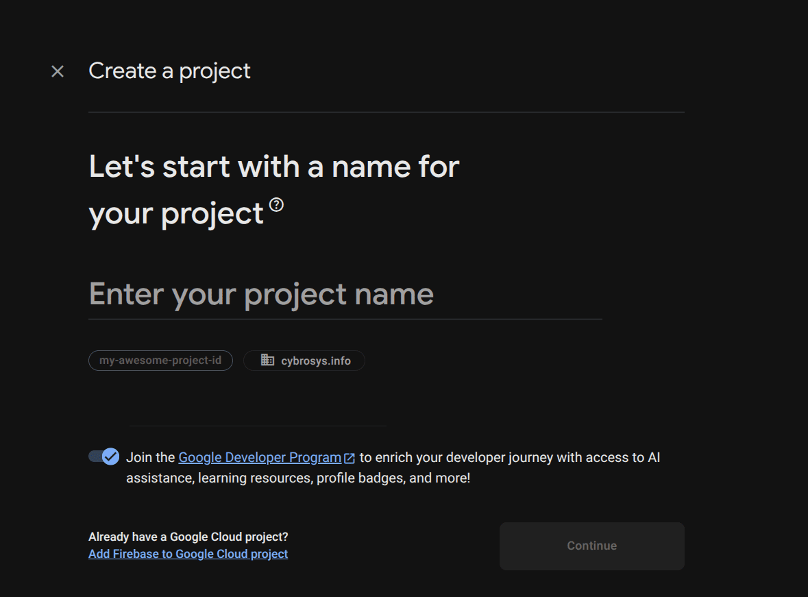This screenshot has height=597, width=808.
Task: Click the checkmark knob on the switch
Action: [110, 456]
